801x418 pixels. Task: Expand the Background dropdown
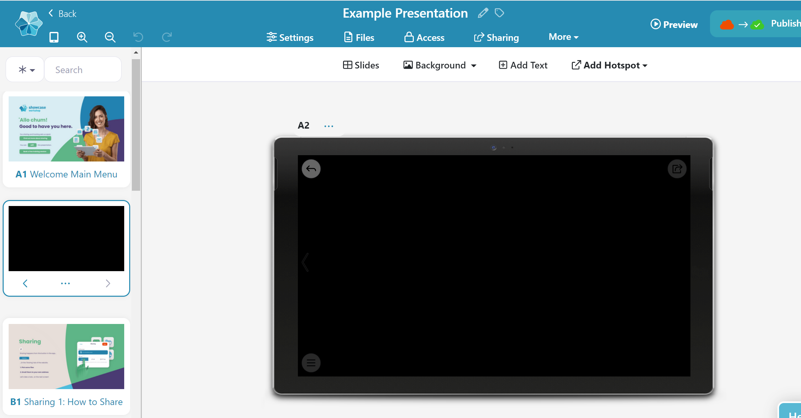pos(440,65)
